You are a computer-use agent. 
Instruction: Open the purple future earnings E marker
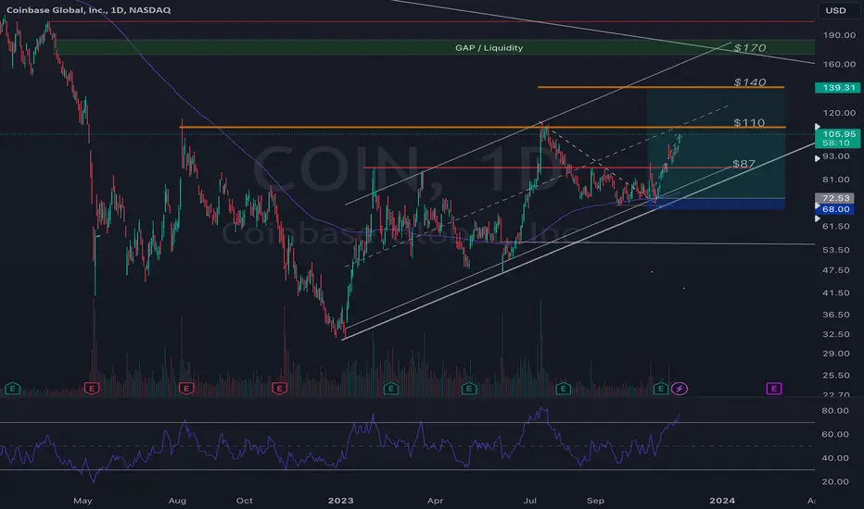[774, 389]
